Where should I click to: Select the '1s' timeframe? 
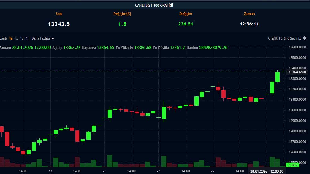(x=11, y=38)
